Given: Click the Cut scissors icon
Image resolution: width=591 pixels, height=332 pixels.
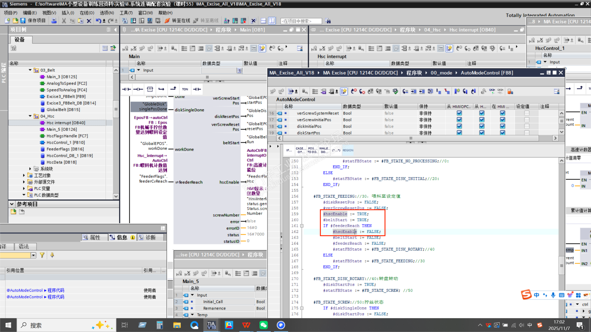Looking at the screenshot, I should tap(64, 21).
